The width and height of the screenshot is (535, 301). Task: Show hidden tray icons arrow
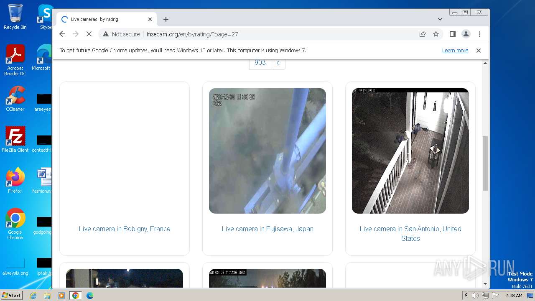(466, 296)
